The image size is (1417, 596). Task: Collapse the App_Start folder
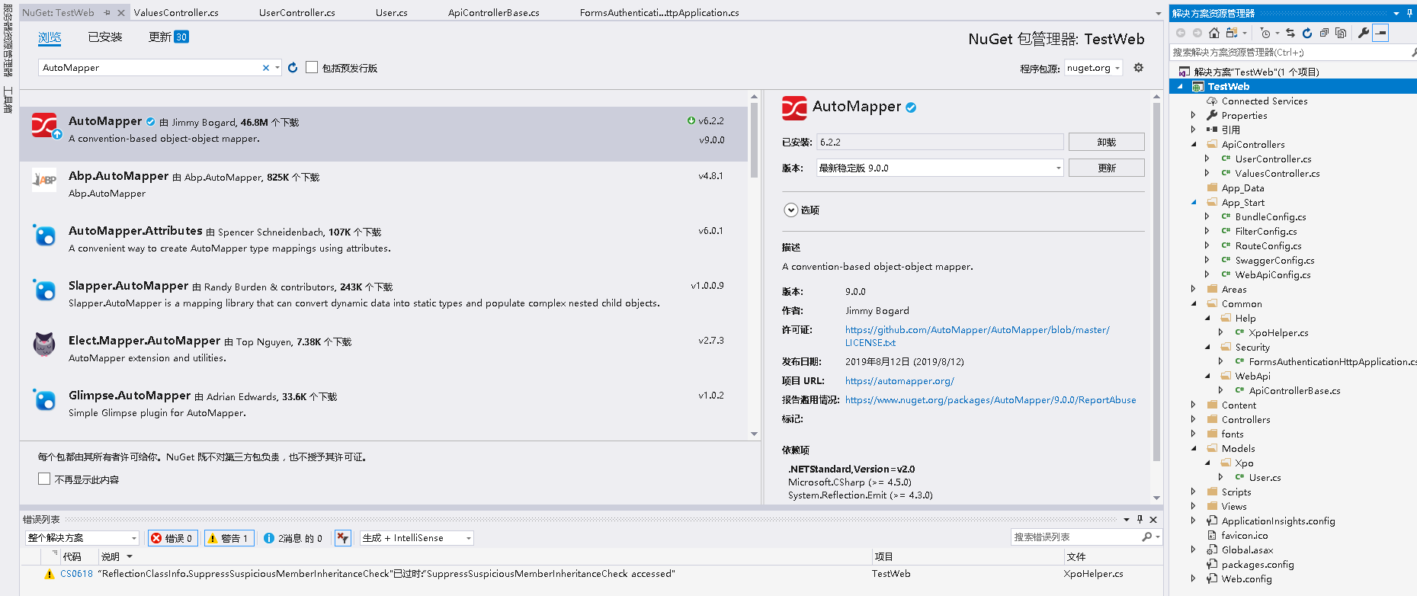tap(1194, 202)
